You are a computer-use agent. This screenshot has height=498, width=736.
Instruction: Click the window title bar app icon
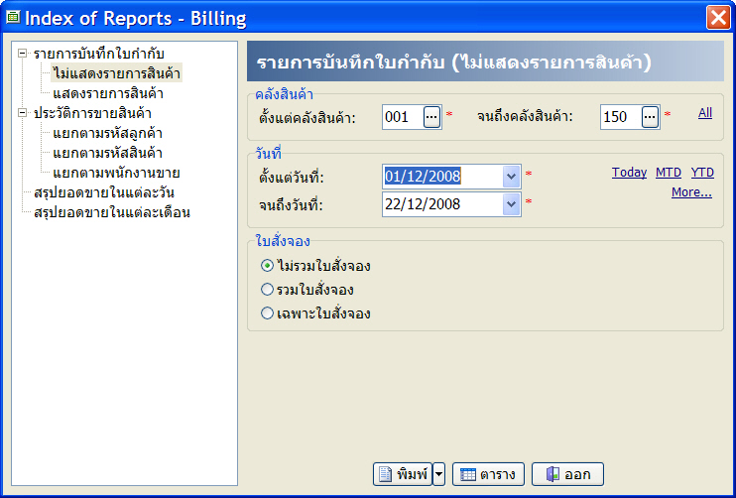(x=13, y=17)
